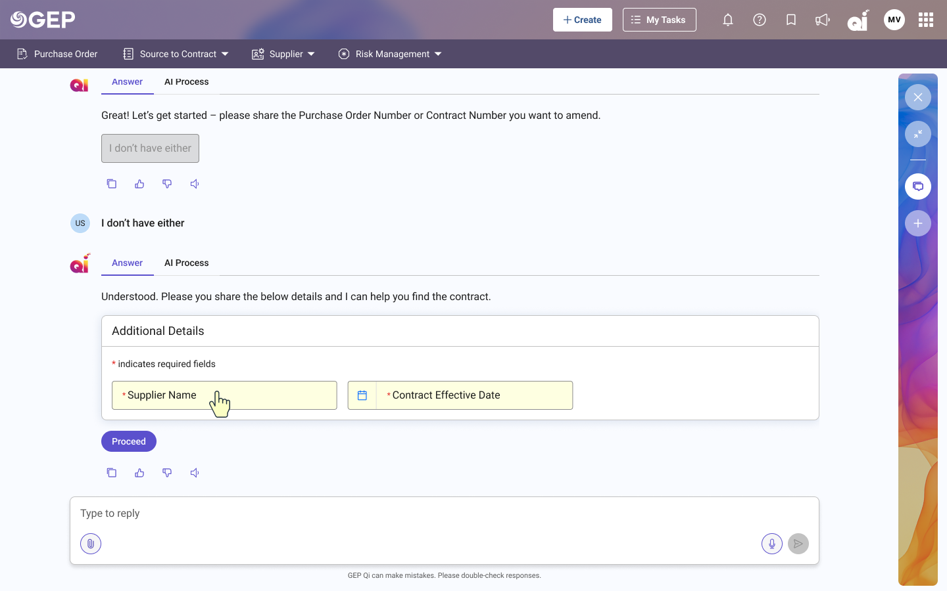
Task: Open date picker calendar icon
Action: click(362, 395)
